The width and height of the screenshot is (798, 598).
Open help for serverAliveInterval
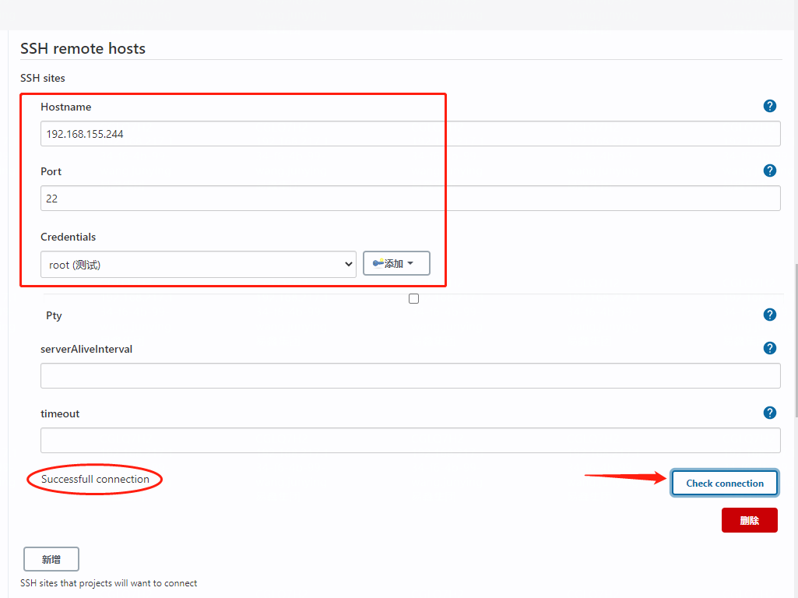pos(769,348)
